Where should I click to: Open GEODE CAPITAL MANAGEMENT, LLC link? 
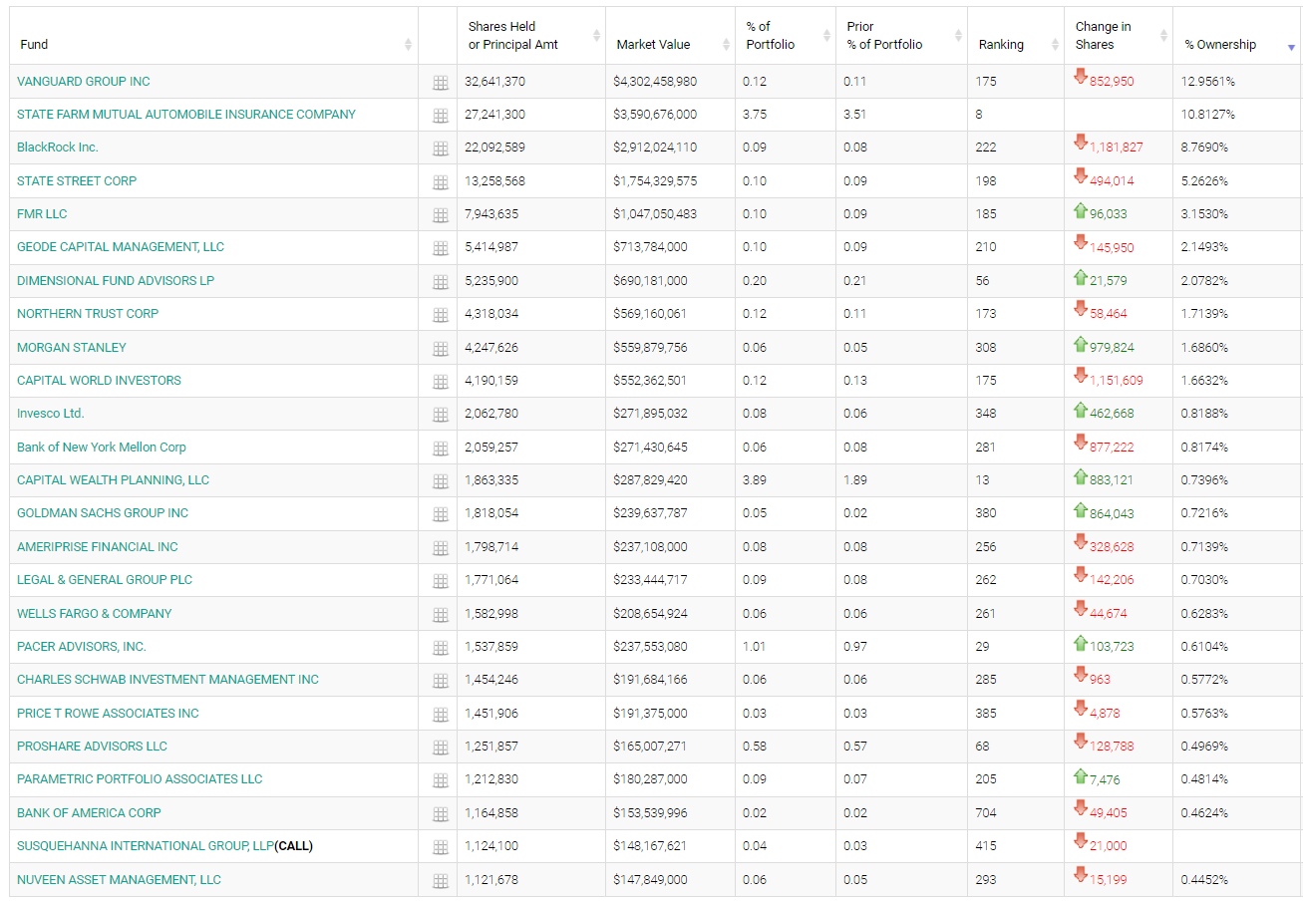[121, 246]
